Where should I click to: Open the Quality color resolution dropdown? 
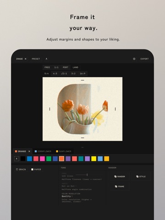[67, 196]
